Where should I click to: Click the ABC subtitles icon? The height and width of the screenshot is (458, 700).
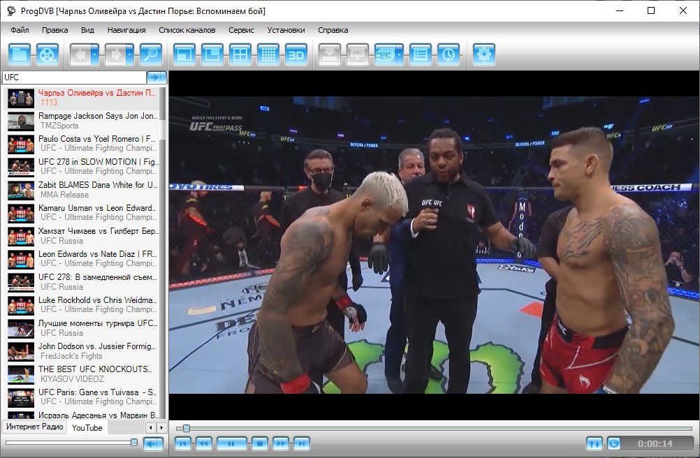(x=358, y=54)
